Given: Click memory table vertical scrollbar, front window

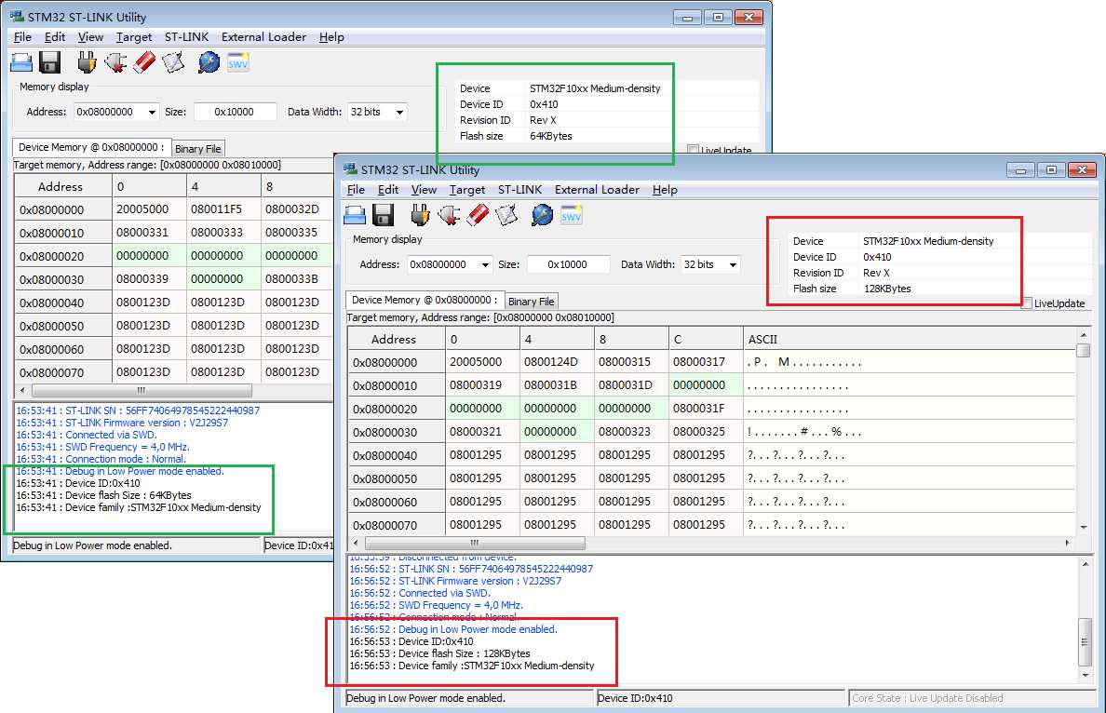Looking at the screenshot, I should pos(1084,431).
